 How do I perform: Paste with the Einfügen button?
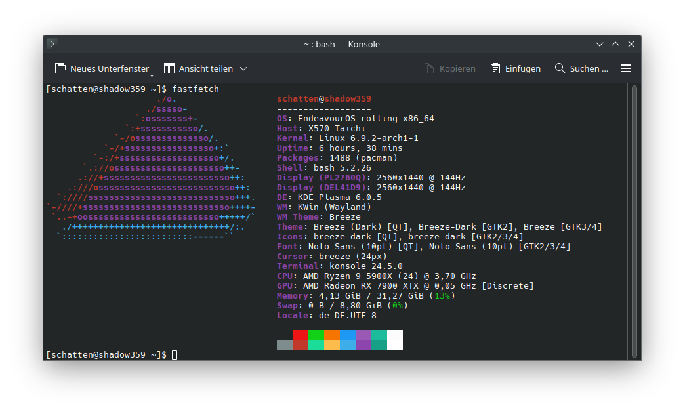point(516,69)
